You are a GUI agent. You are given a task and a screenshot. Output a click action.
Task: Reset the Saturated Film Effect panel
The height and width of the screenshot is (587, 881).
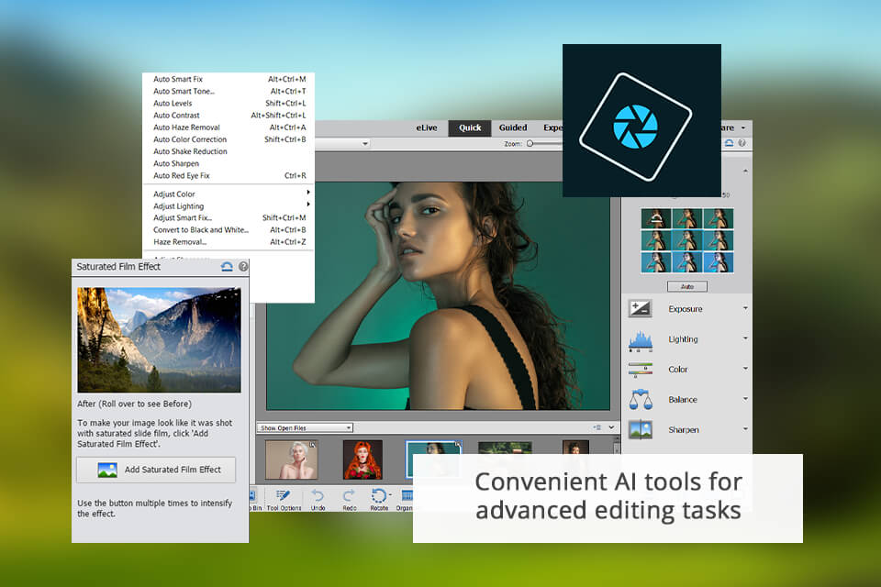227,267
